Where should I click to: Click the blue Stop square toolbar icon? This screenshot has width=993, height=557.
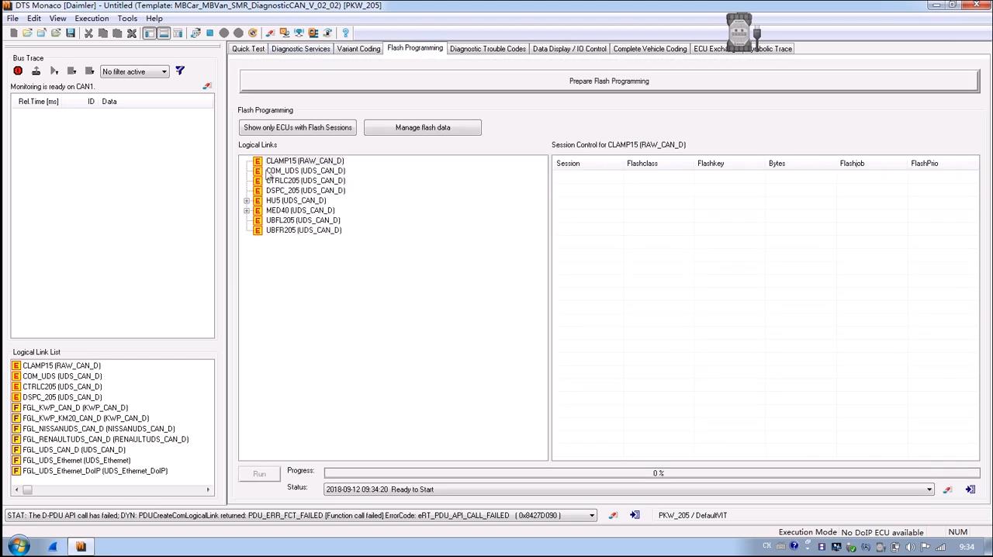tap(209, 33)
